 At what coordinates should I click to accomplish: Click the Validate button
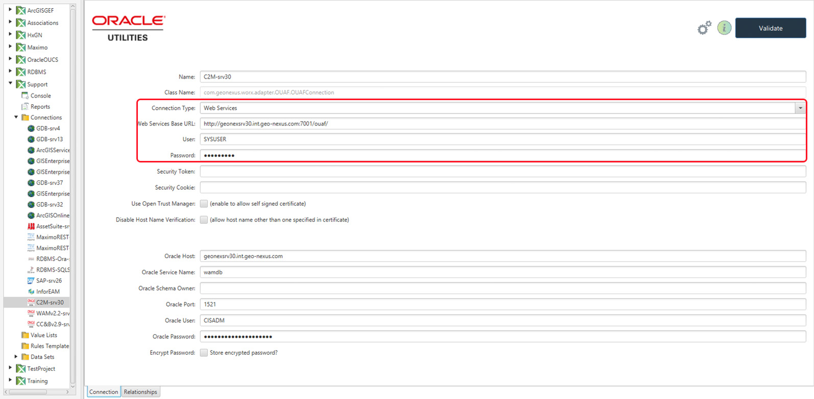tap(771, 28)
